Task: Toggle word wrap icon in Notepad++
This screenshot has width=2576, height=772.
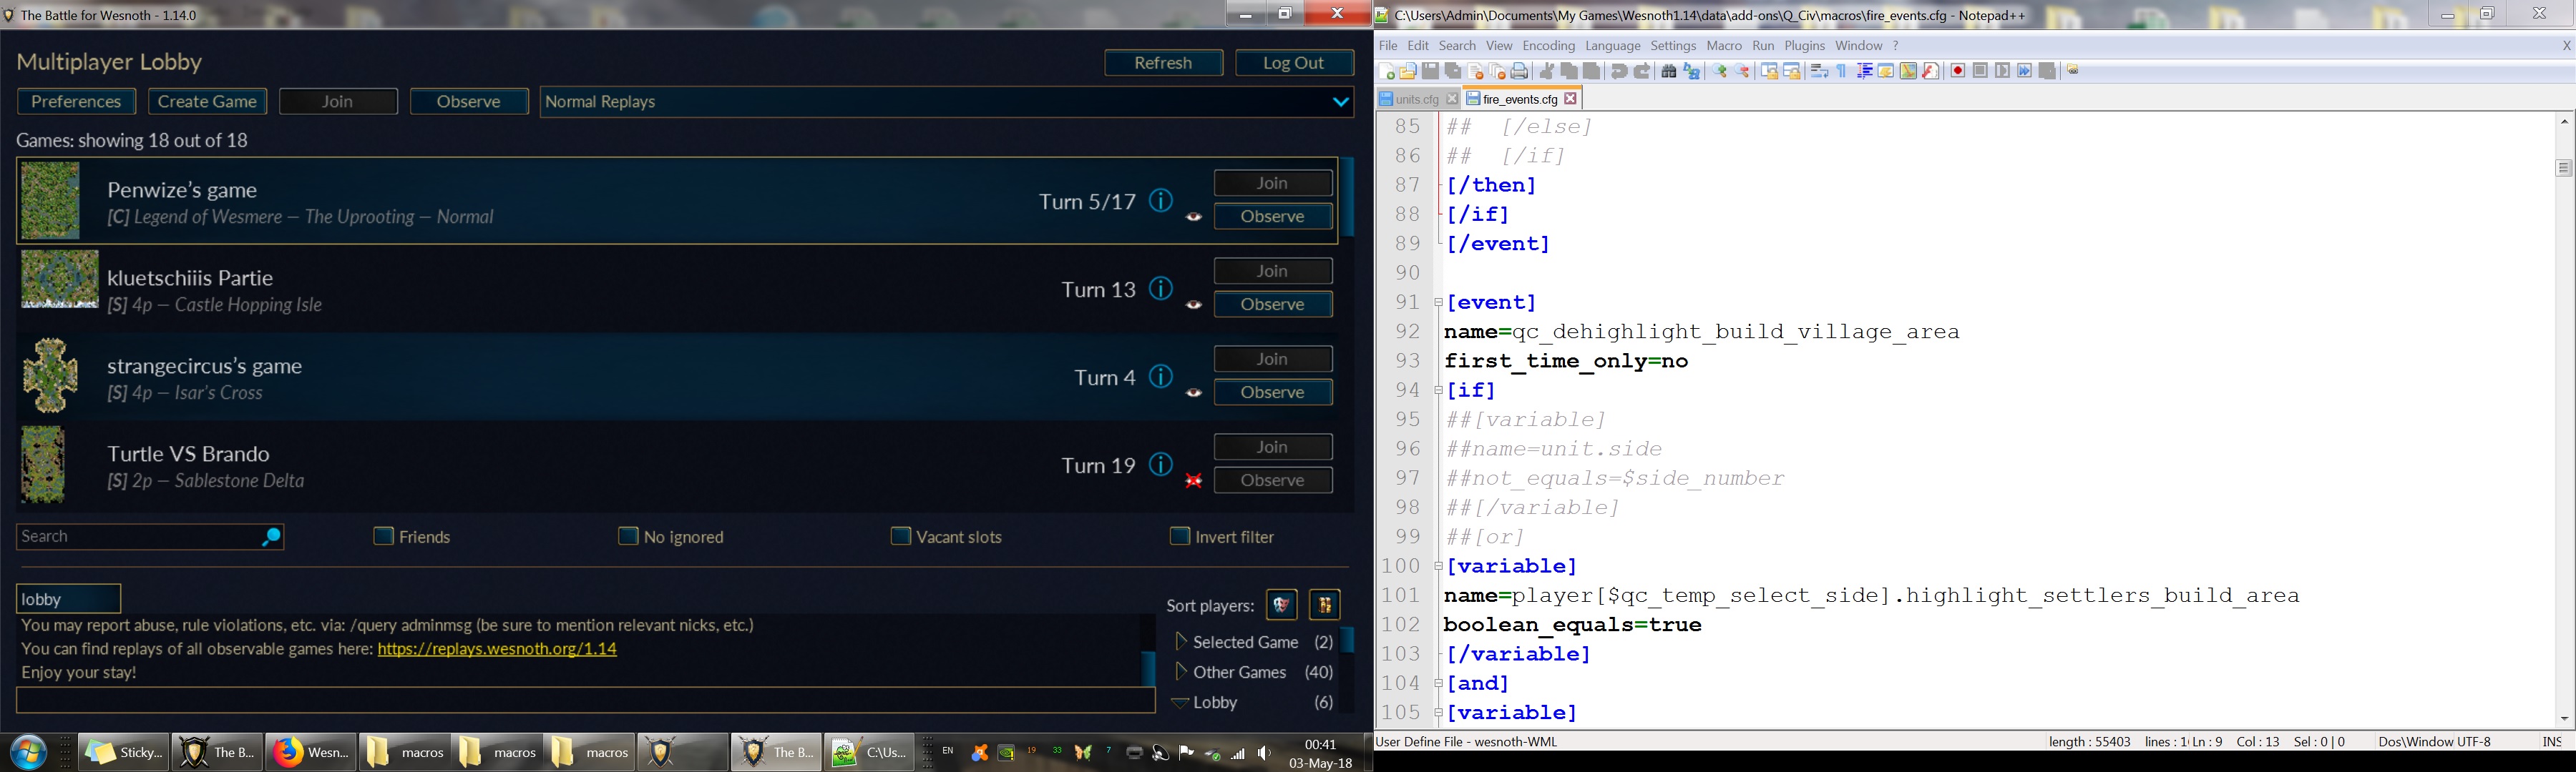Action: pyautogui.click(x=1820, y=71)
